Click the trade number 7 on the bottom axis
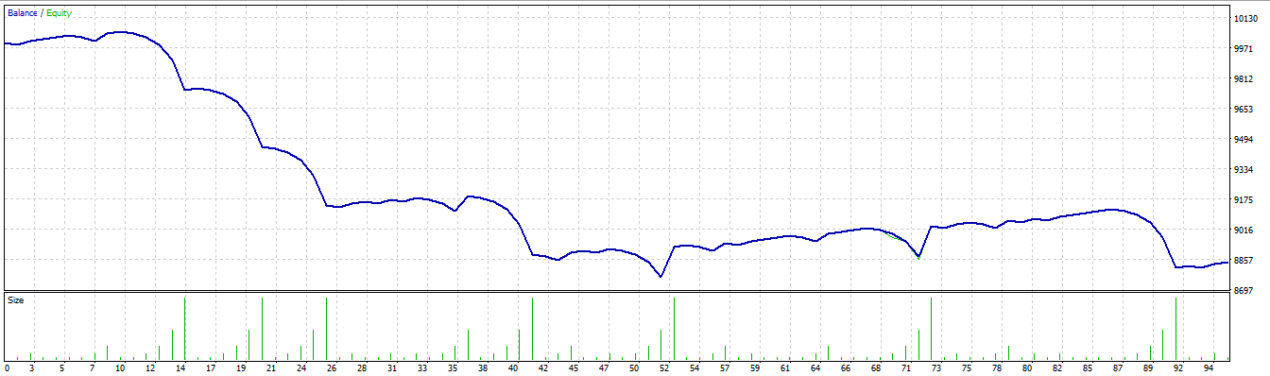Viewport: 1270px width, 376px height. (x=93, y=367)
